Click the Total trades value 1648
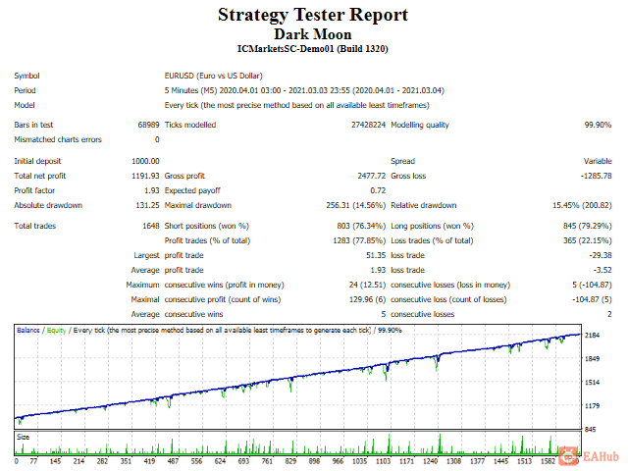Screen dimensions: 628x471 click(x=151, y=226)
